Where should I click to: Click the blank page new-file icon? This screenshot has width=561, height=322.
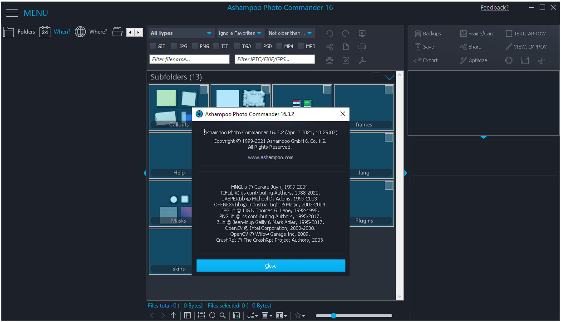[x=346, y=47]
